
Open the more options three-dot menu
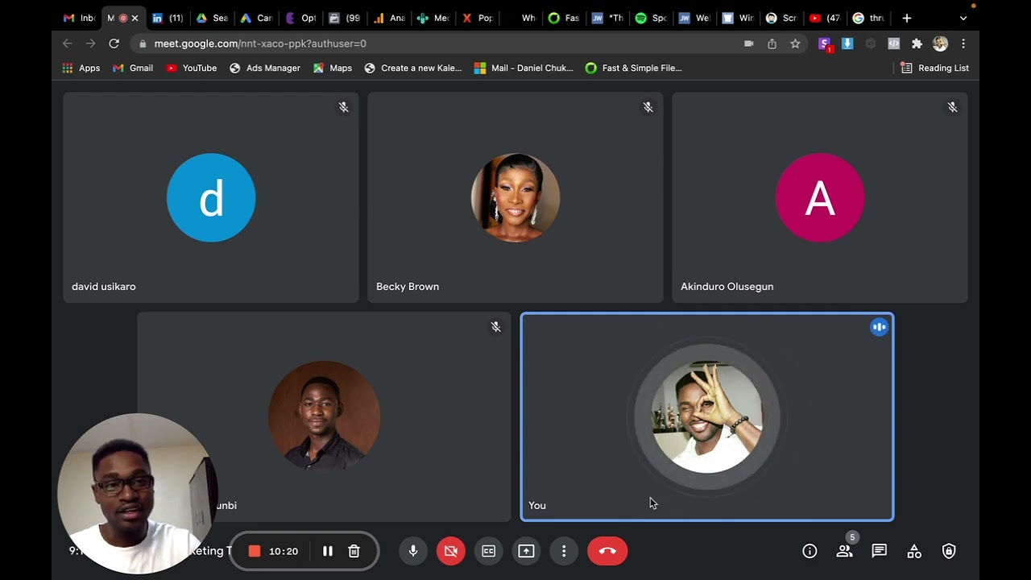point(564,551)
